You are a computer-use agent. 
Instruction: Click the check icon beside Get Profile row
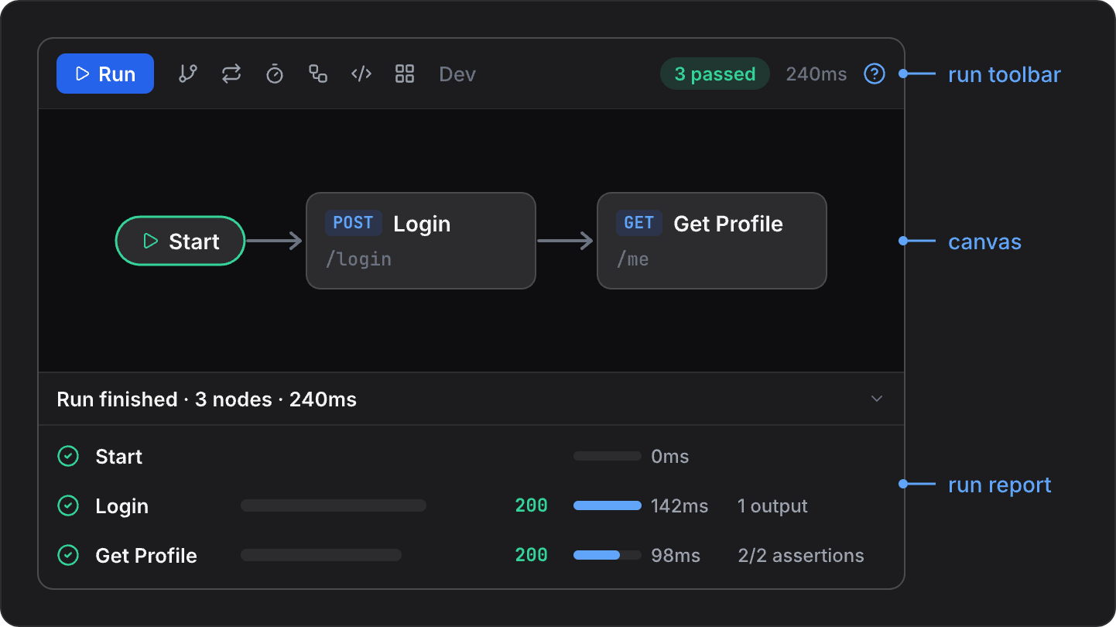[68, 555]
